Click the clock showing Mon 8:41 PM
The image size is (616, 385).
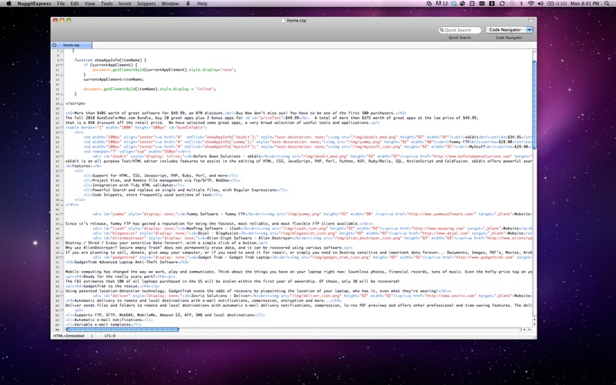tap(584, 4)
